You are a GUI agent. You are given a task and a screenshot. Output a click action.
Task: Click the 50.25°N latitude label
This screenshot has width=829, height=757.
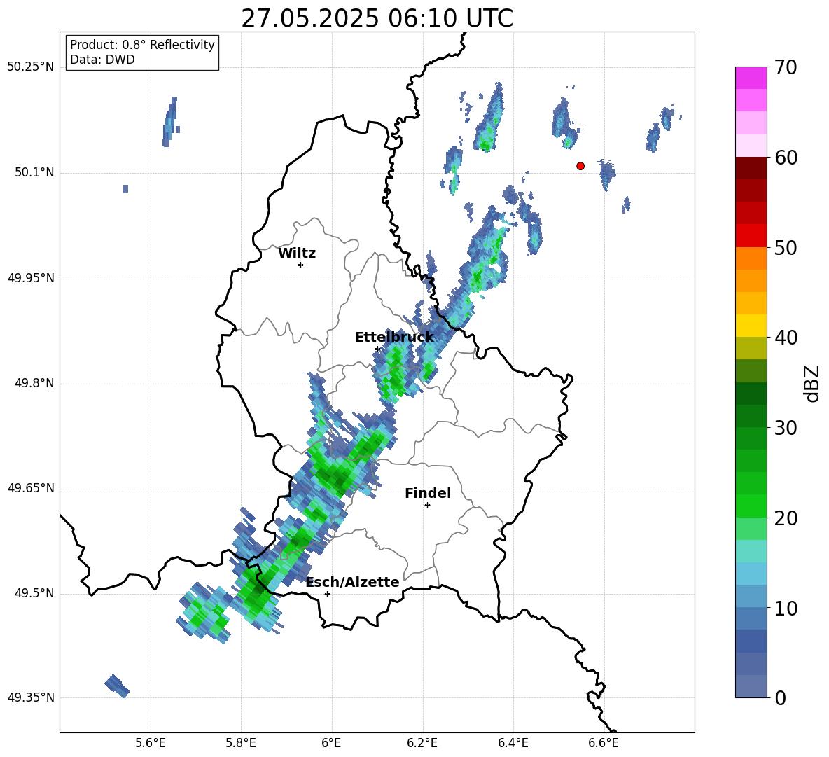click(31, 67)
